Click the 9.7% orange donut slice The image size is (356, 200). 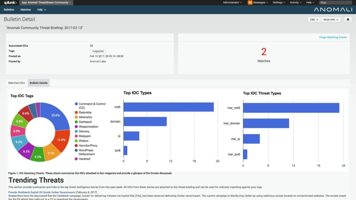click(x=51, y=153)
